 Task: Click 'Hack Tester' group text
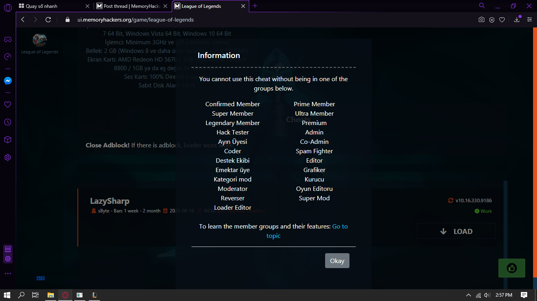point(233,132)
